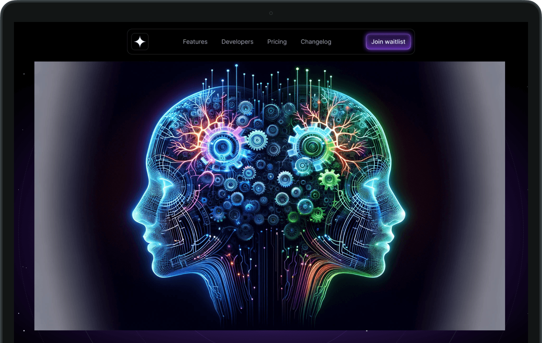The width and height of the screenshot is (542, 343).
Task: Select the neon twin-heads hero image
Action: [270, 196]
